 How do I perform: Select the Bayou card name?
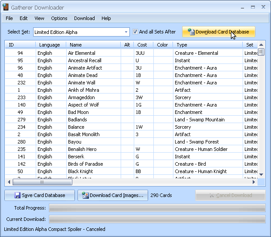point(75,142)
